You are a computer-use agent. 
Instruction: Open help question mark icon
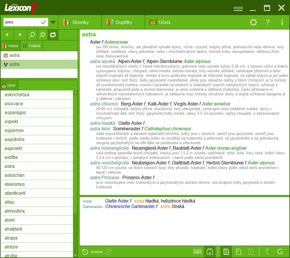267,22
